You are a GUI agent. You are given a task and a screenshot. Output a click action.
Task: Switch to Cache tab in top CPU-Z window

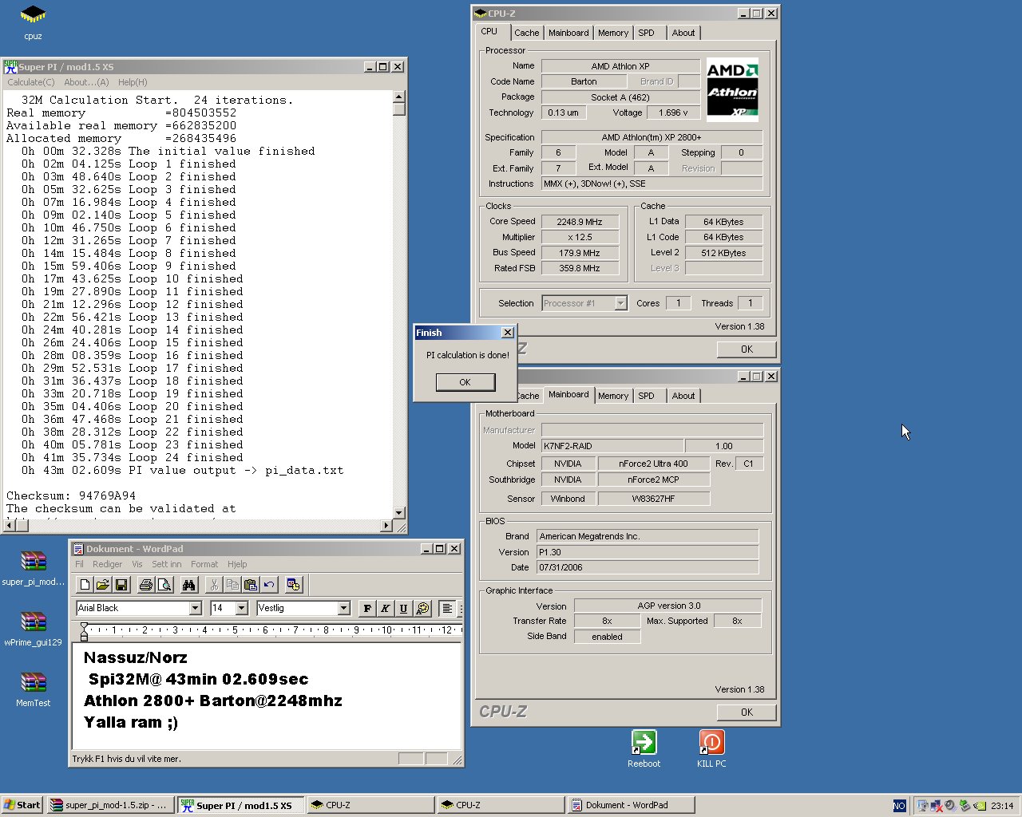click(527, 33)
